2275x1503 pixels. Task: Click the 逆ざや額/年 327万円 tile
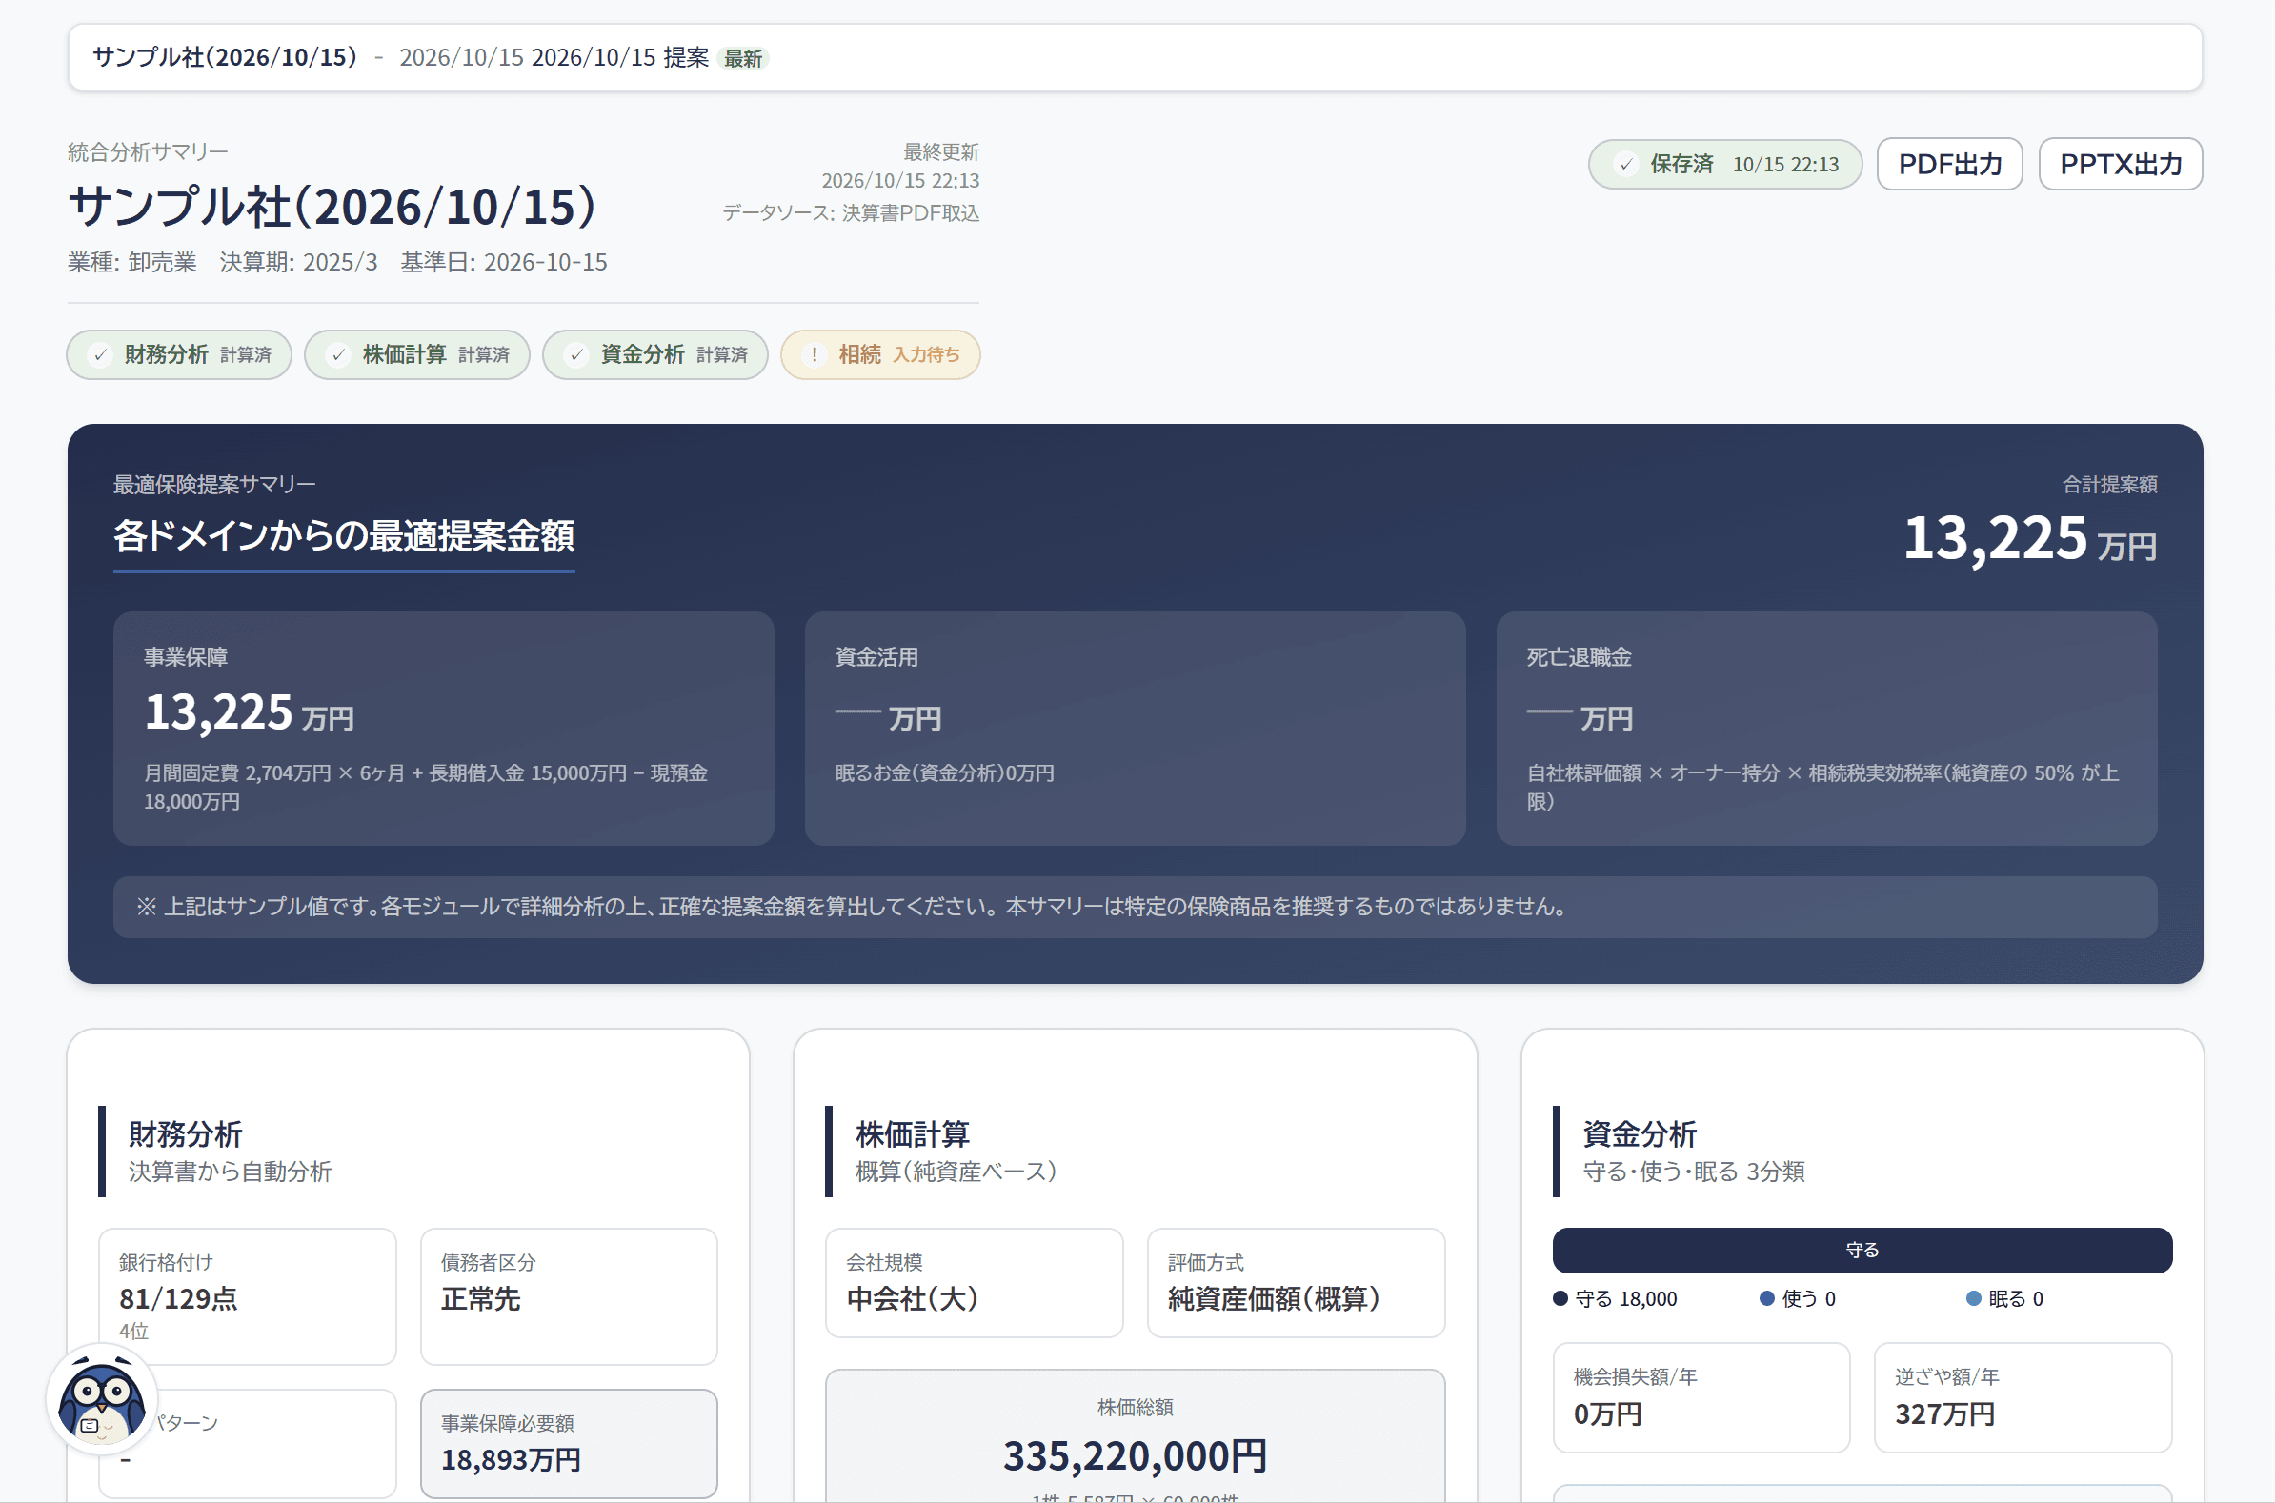coord(2023,1397)
